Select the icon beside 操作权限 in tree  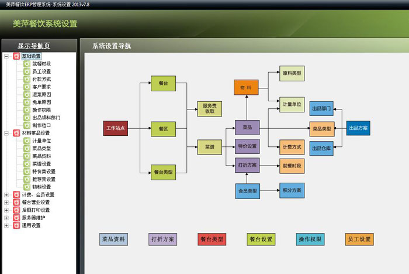coord(27,109)
